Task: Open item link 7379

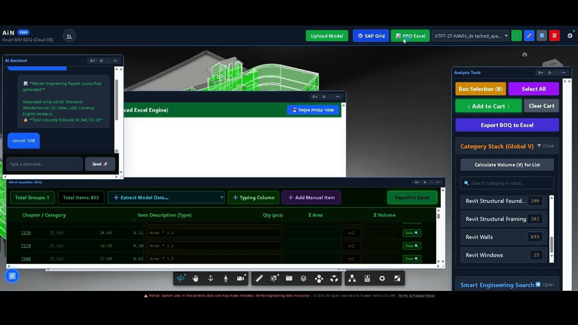Action: 26,246
